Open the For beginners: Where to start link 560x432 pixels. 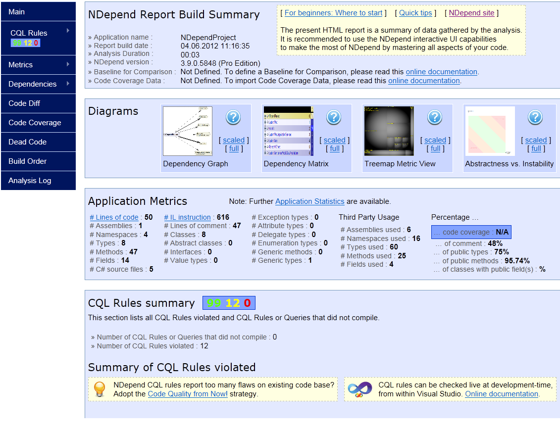pos(333,13)
